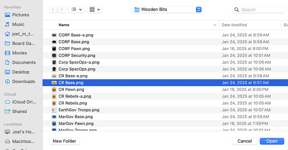Viewport: 288px width, 150px height.
Task: Click the Search field
Action: click(x=258, y=10)
